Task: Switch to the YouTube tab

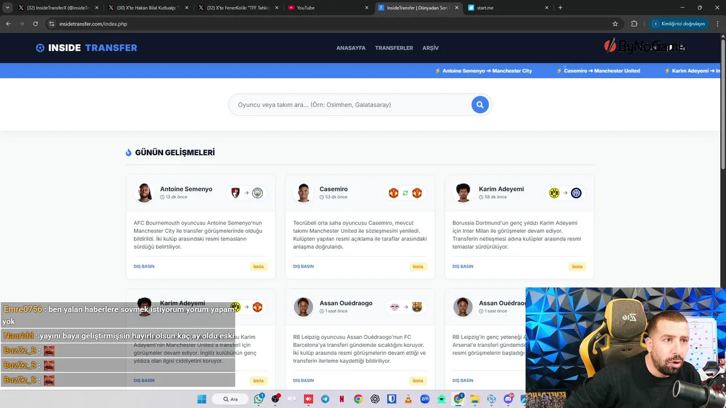Action: (x=328, y=8)
